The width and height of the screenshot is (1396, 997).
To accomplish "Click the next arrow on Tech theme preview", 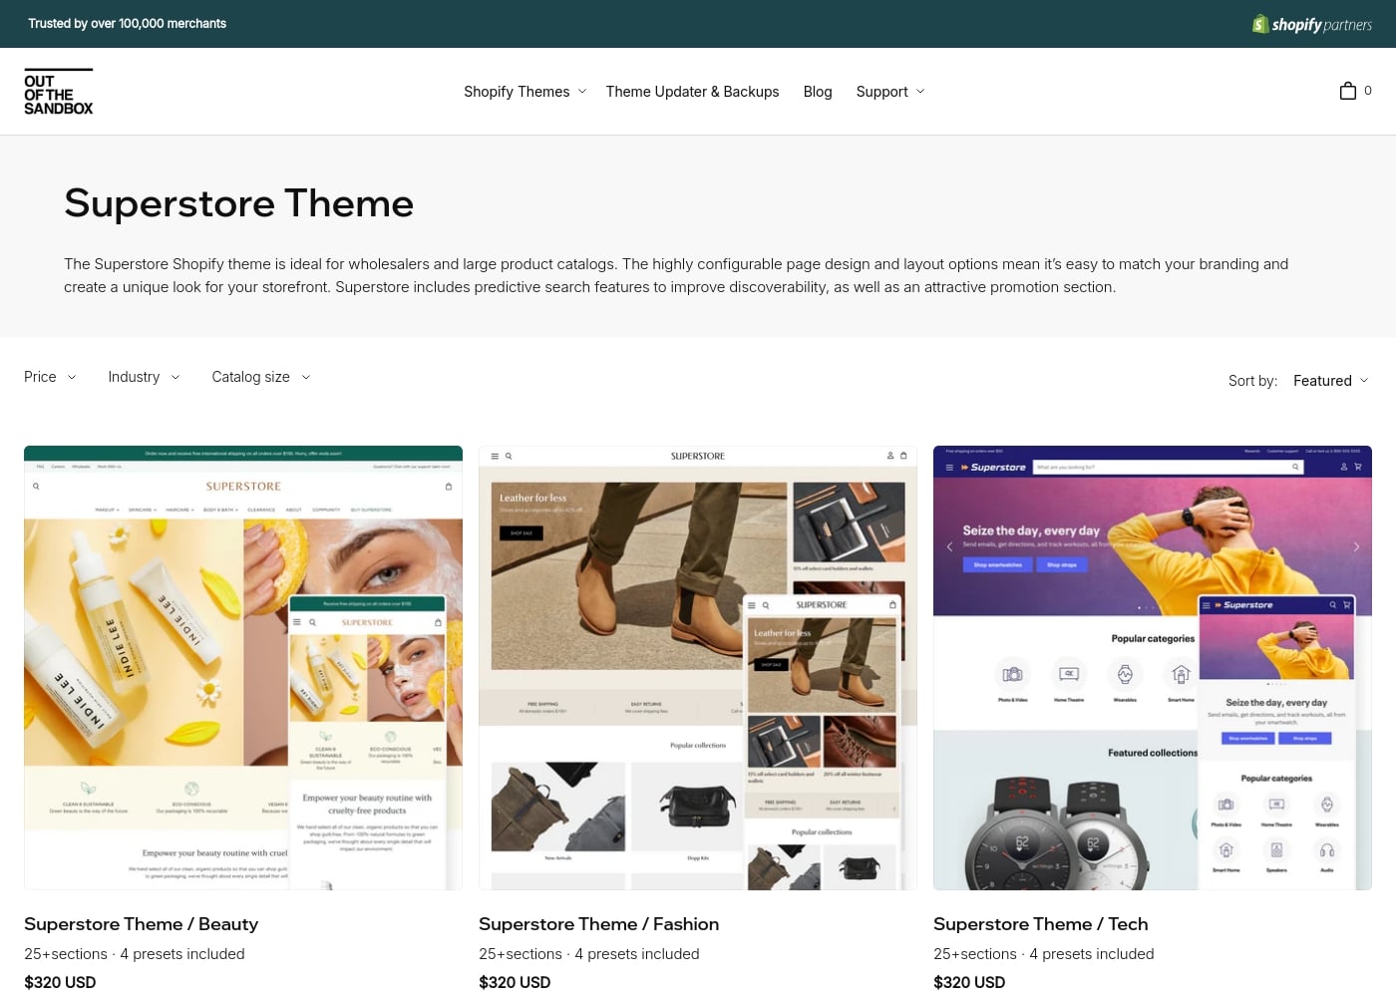I will tap(1356, 546).
